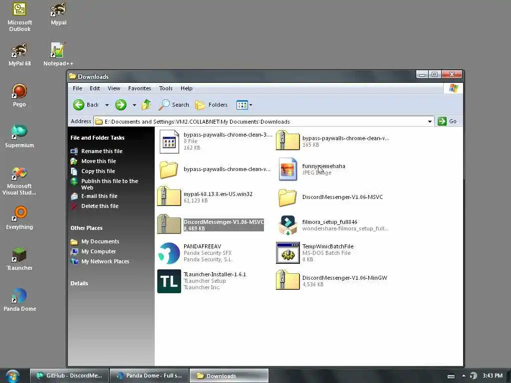Select the mypal-68.13.8.en-US.win32 zip file
The height and width of the screenshot is (383, 511).
tap(205, 197)
